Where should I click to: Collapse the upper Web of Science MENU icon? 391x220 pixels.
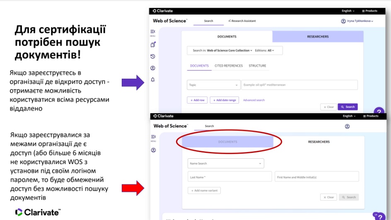tap(153, 32)
